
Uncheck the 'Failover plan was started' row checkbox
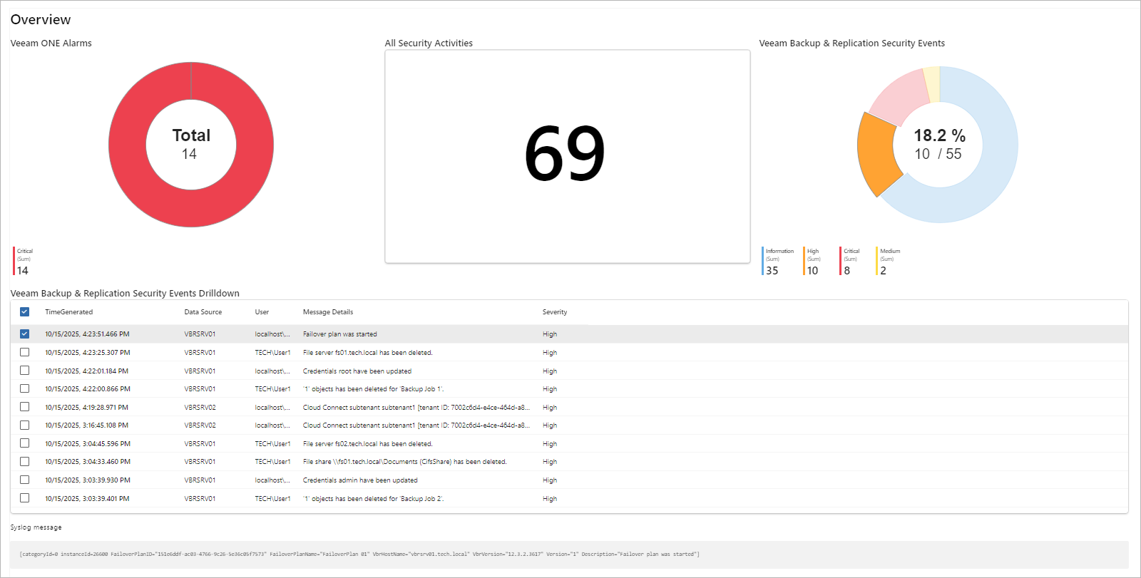click(24, 334)
